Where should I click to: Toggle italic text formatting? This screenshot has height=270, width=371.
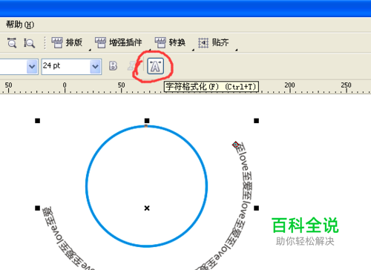coord(131,66)
